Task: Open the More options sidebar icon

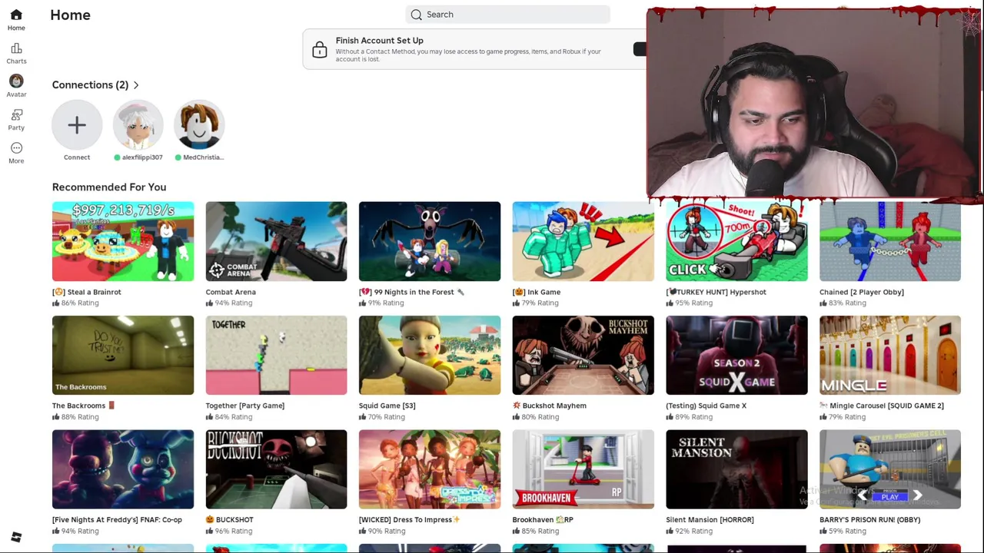Action: [16, 147]
